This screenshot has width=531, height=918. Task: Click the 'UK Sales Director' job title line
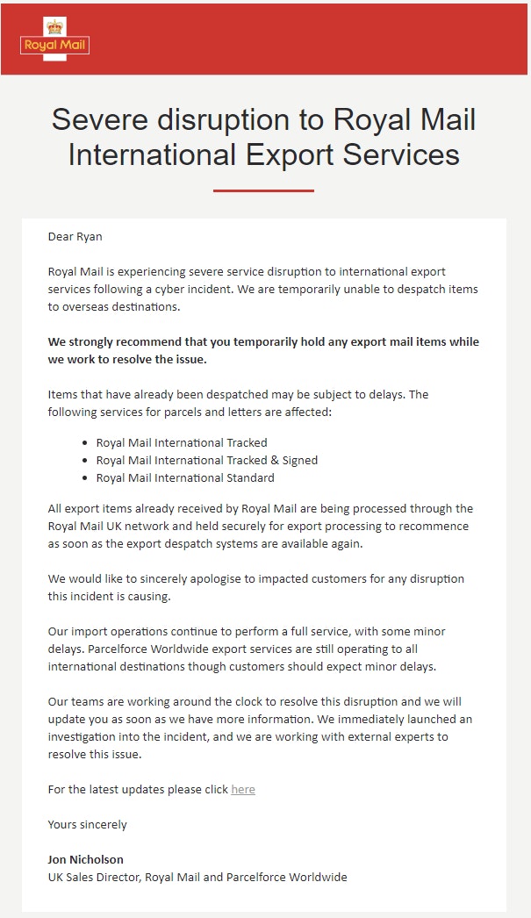[197, 877]
